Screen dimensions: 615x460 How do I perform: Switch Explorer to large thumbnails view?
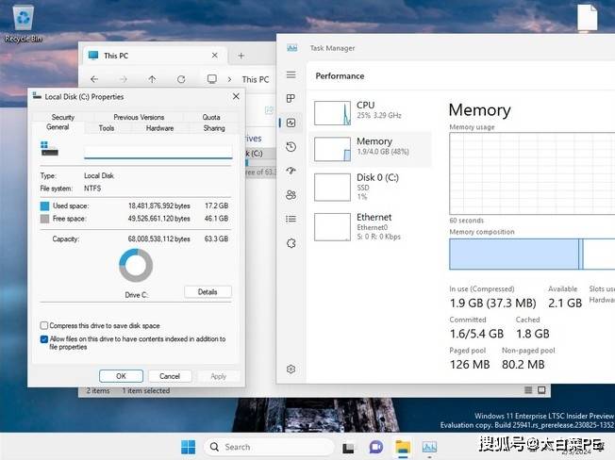coord(541,390)
